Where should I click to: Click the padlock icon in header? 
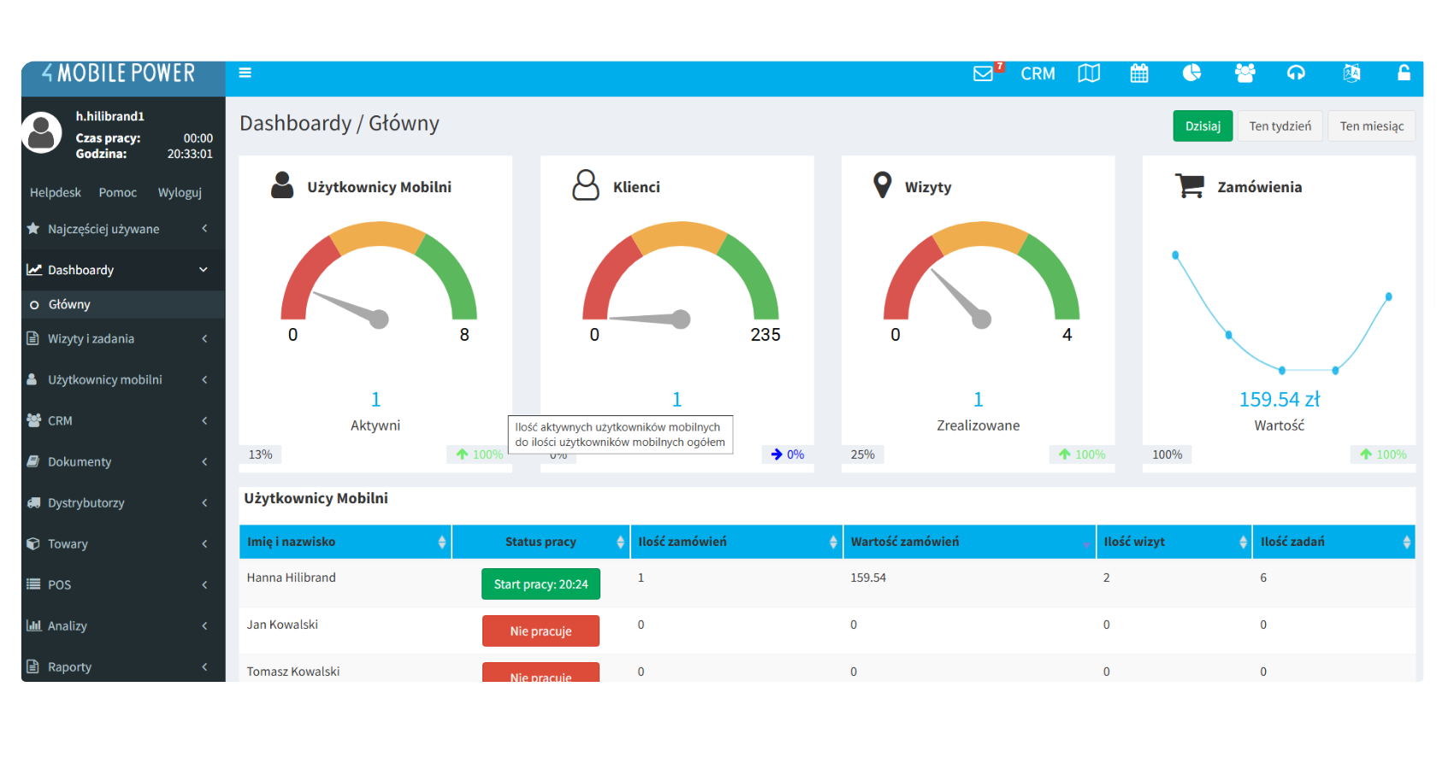coord(1404,73)
